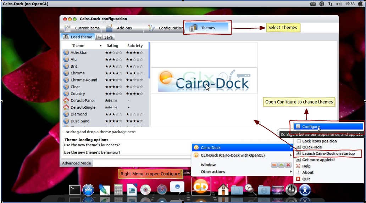The height and width of the screenshot is (203, 366).
Task: Select the Diamond theme row
Action: 105,114
